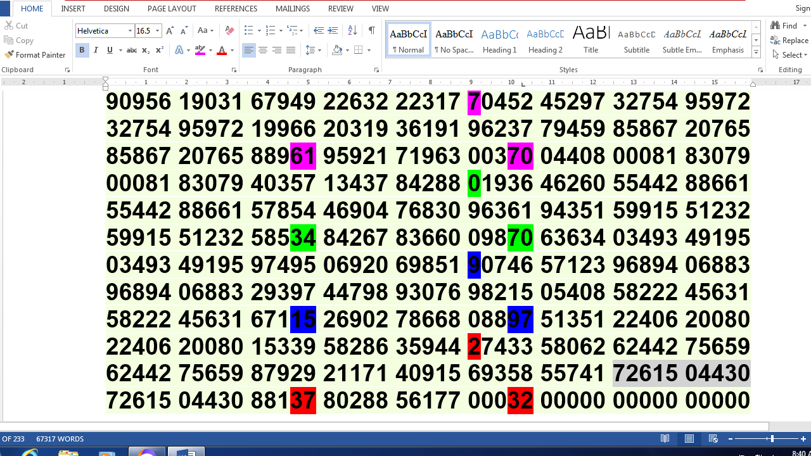Click the Clear Formatting eraser icon
Screen dimensions: 811x456
point(229,30)
